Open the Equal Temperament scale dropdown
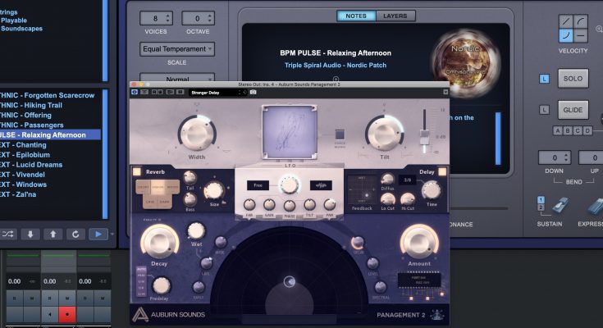 177,49
